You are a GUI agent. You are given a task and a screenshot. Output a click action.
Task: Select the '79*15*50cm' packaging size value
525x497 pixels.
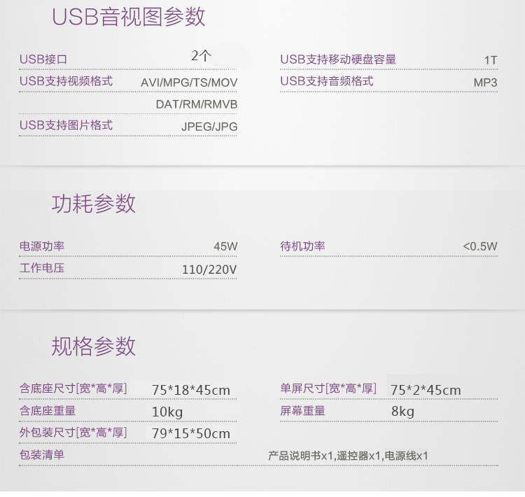191,434
